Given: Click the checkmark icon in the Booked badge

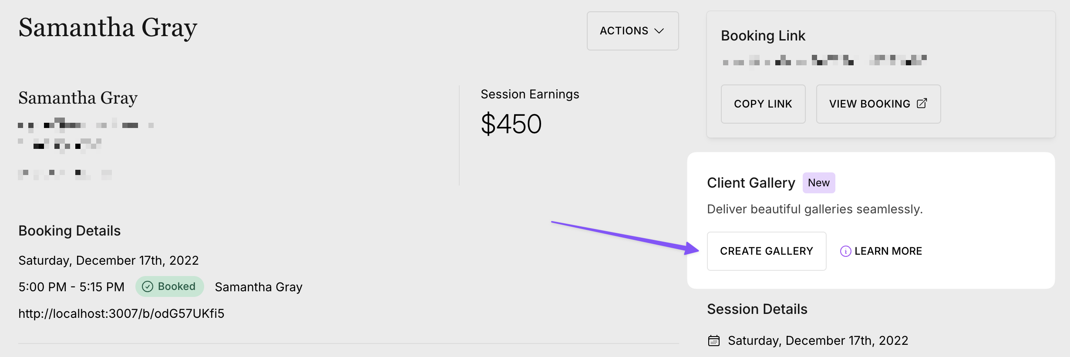Looking at the screenshot, I should [x=148, y=286].
